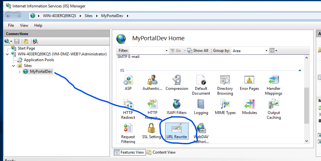Open ISAPI Filters feature

pos(177,107)
